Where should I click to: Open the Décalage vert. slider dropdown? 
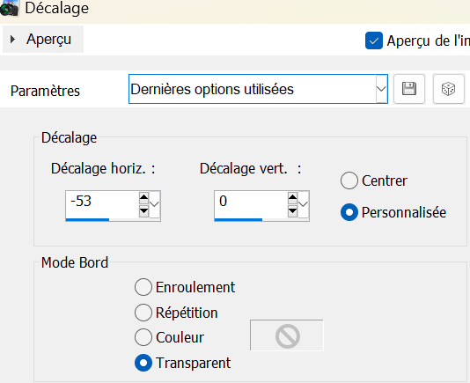(x=304, y=204)
